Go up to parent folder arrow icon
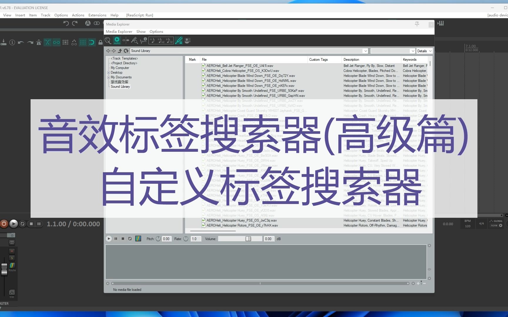508x317 pixels. tap(120, 51)
